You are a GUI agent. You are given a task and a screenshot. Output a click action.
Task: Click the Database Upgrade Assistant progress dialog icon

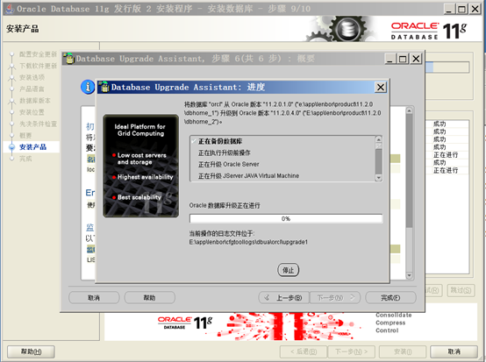click(104, 87)
